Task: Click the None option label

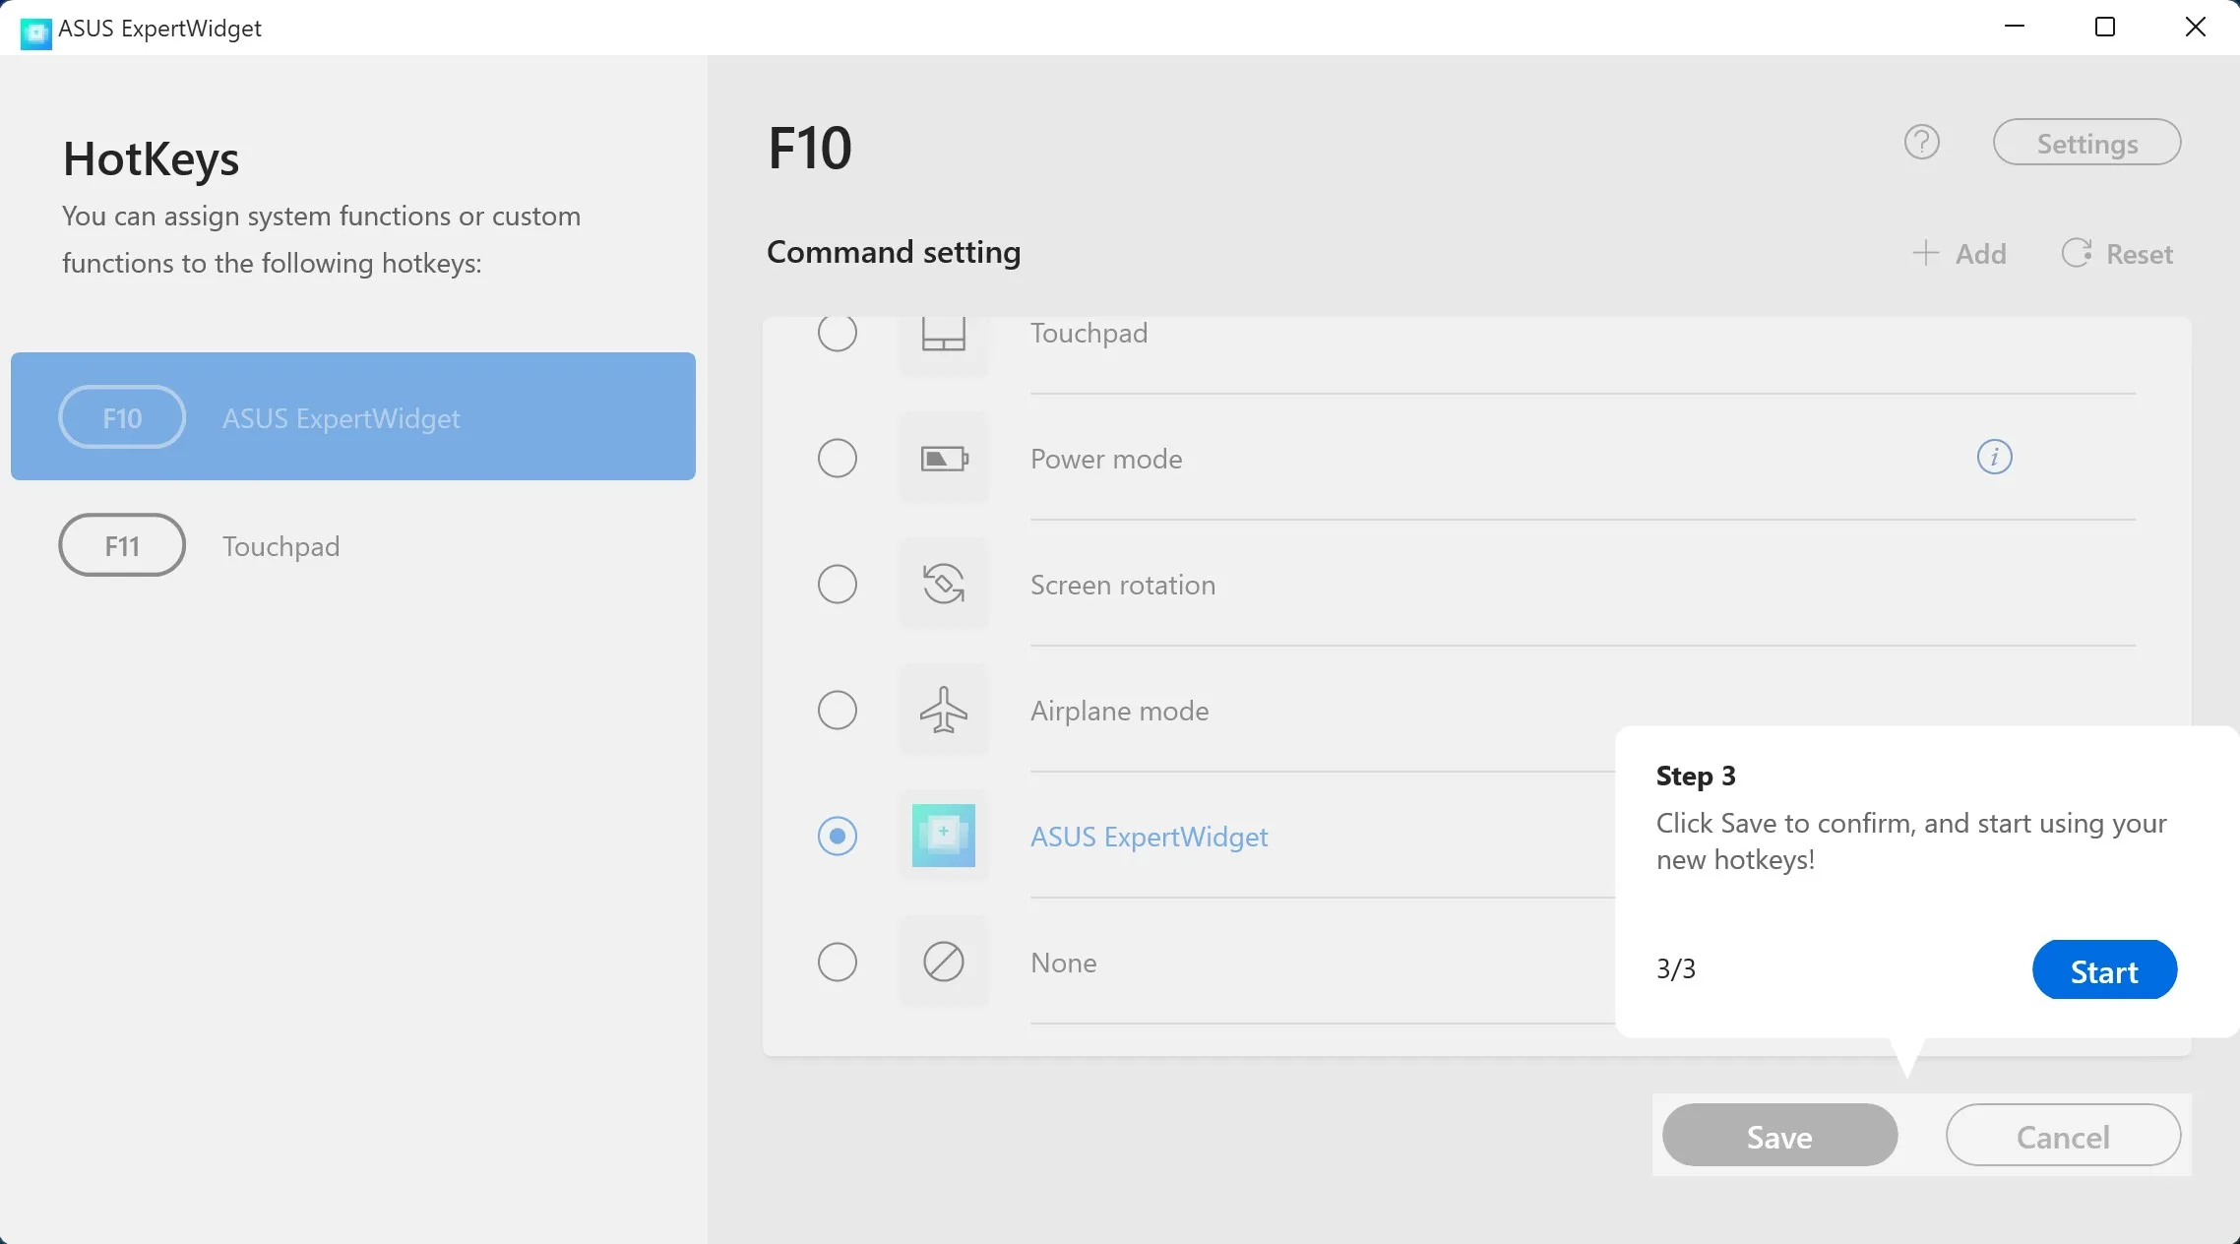Action: (x=1064, y=964)
